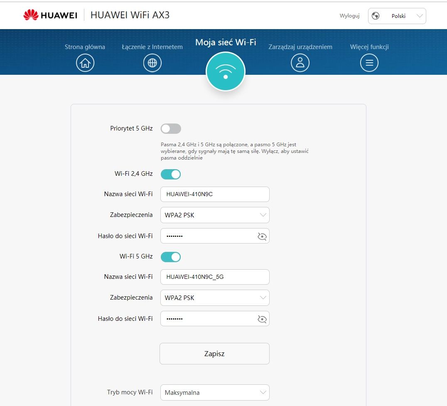
Task: Go to the Strona główna tab
Action: (85, 47)
